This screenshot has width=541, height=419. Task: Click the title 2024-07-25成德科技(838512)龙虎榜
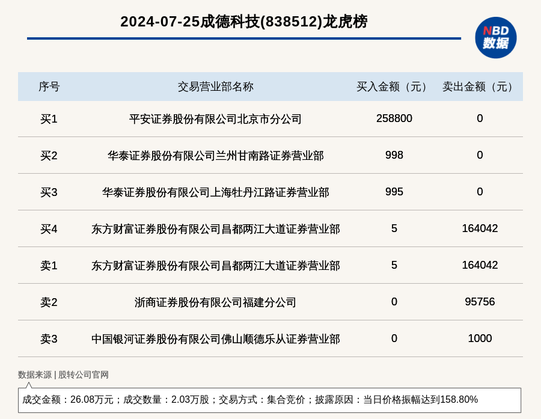pyautogui.click(x=244, y=22)
